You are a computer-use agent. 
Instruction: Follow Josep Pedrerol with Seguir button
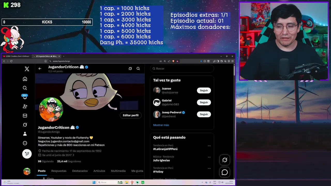[x=204, y=114]
